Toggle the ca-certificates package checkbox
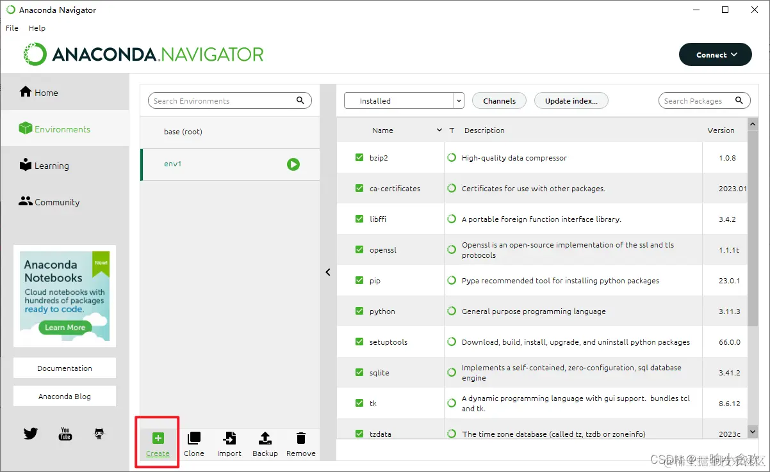Viewport: 770px width, 472px height. click(x=359, y=188)
